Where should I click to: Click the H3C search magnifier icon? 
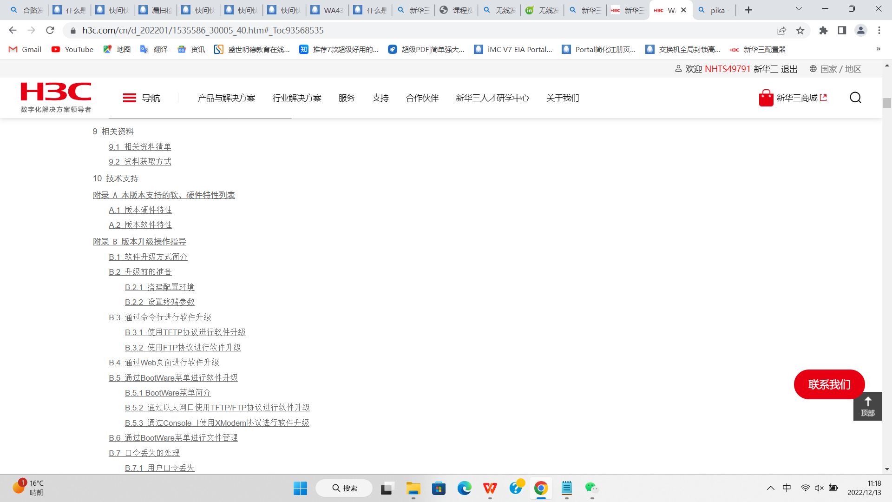855,98
